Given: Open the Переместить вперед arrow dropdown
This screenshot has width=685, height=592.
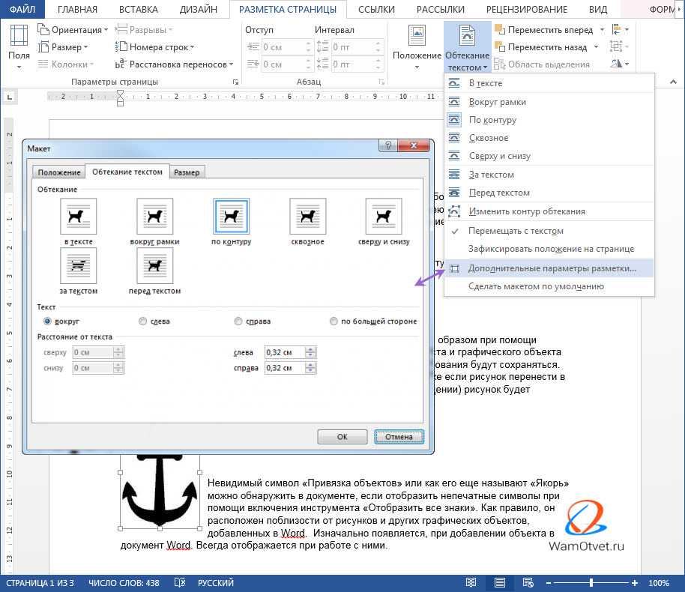Looking at the screenshot, I should (603, 30).
